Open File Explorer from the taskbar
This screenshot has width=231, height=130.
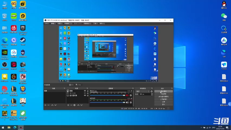pos(9,127)
